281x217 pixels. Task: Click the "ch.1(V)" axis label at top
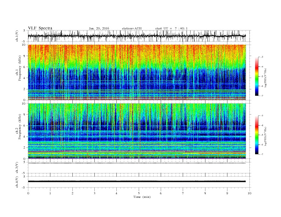click(17, 36)
